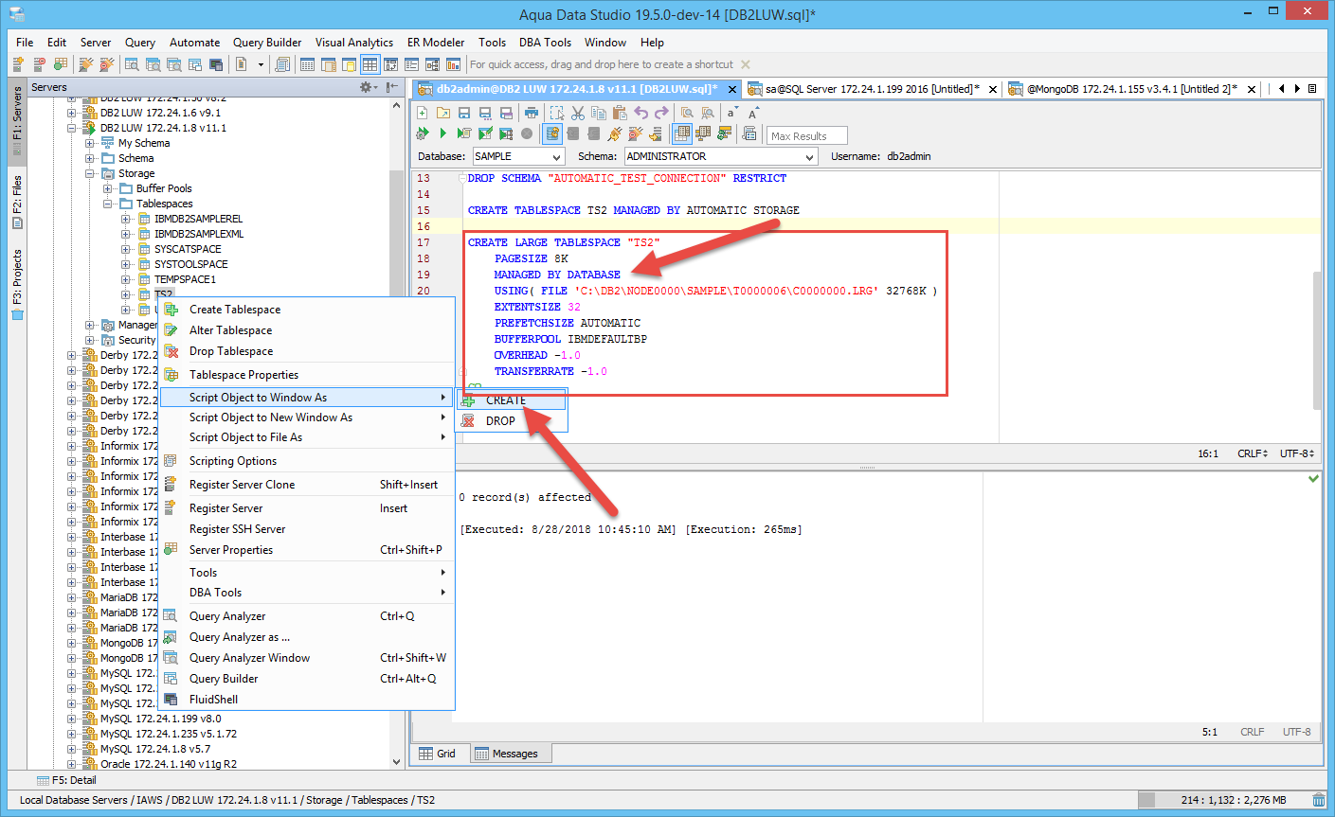
Task: Expand the Buffer Pools tree node
Action: click(108, 188)
